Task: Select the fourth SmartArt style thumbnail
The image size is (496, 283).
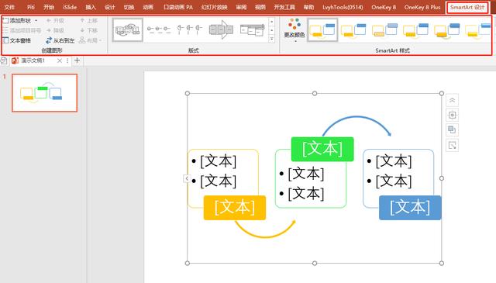Action: point(415,30)
